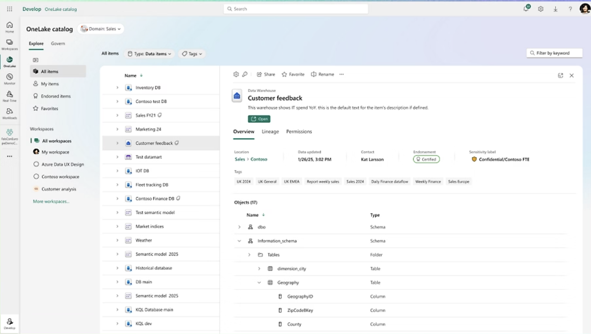Open the user profile avatar
The image size is (591, 334).
585,9
